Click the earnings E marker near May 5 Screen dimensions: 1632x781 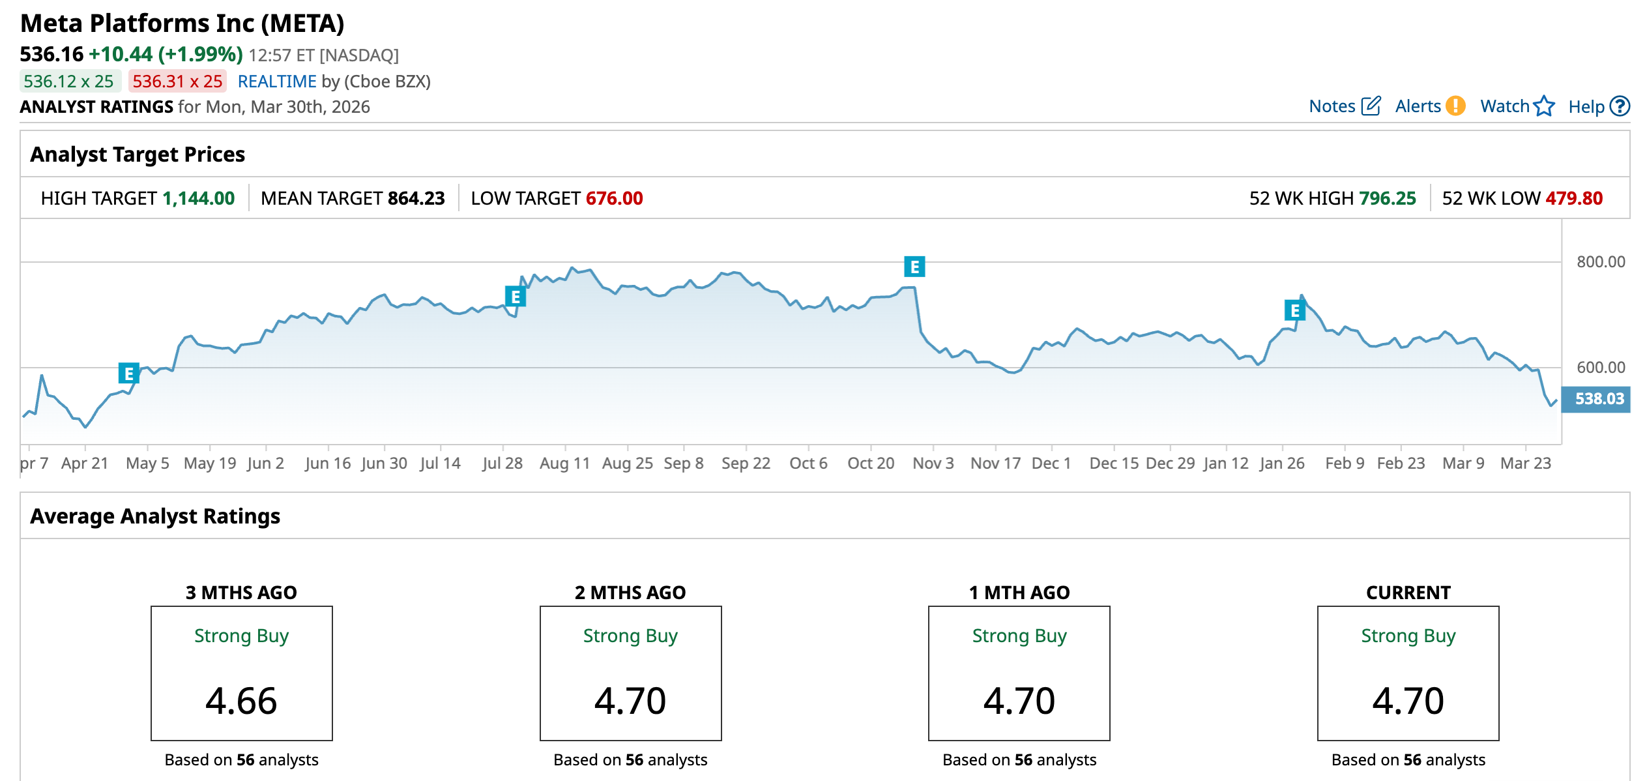click(128, 374)
